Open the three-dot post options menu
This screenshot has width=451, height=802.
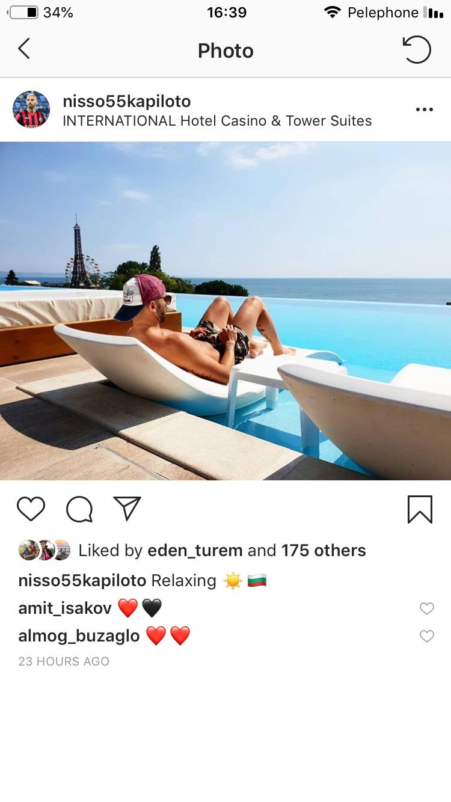click(x=425, y=109)
